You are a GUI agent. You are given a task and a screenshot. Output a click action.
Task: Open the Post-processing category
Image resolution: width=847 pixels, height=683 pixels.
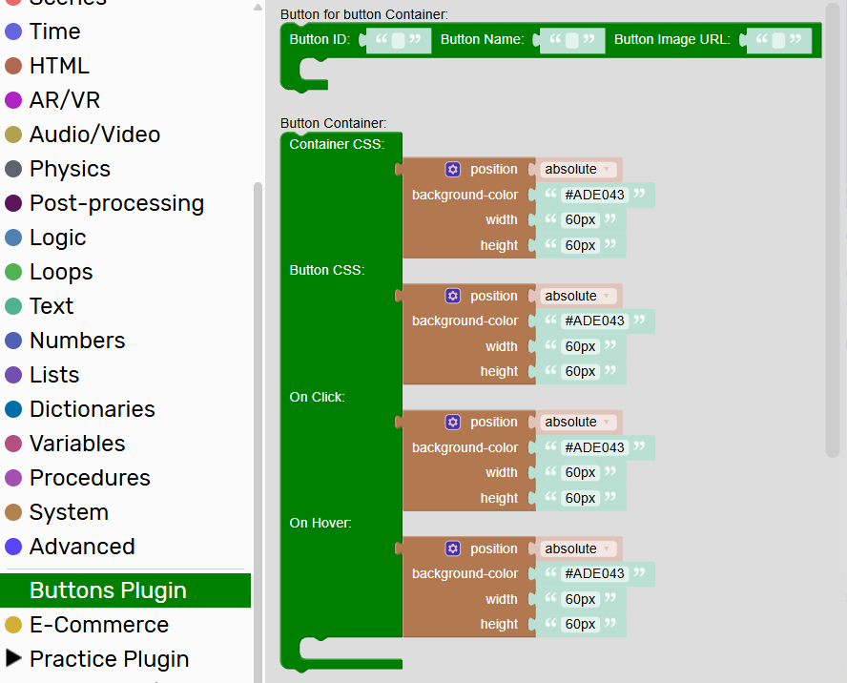click(116, 203)
